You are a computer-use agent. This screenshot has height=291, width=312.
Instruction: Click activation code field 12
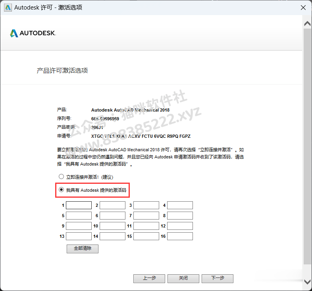(180, 226)
